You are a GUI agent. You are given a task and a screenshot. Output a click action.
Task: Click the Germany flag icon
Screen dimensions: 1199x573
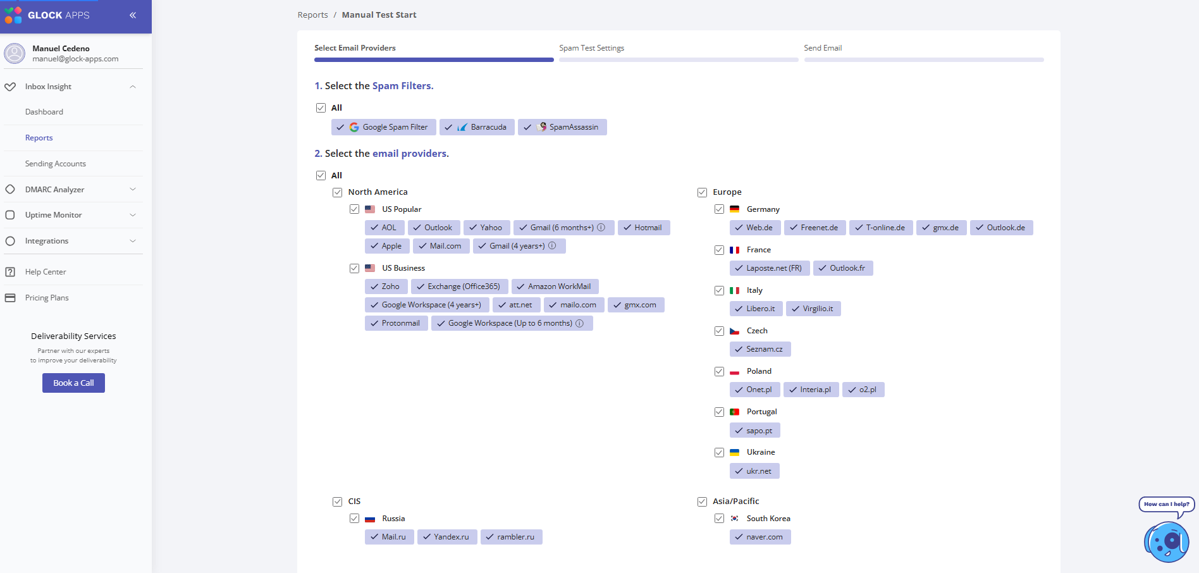[x=734, y=209]
